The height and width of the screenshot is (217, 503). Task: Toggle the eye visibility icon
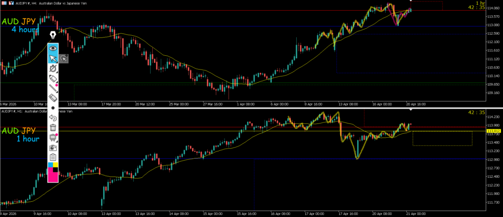(x=53, y=48)
